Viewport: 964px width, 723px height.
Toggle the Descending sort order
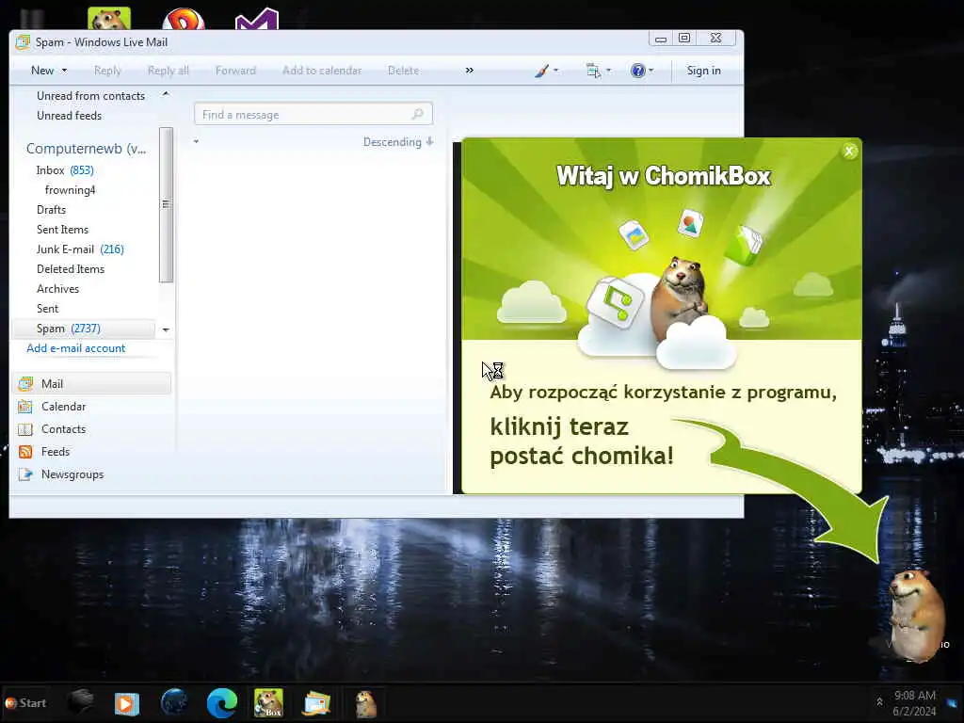(x=398, y=142)
